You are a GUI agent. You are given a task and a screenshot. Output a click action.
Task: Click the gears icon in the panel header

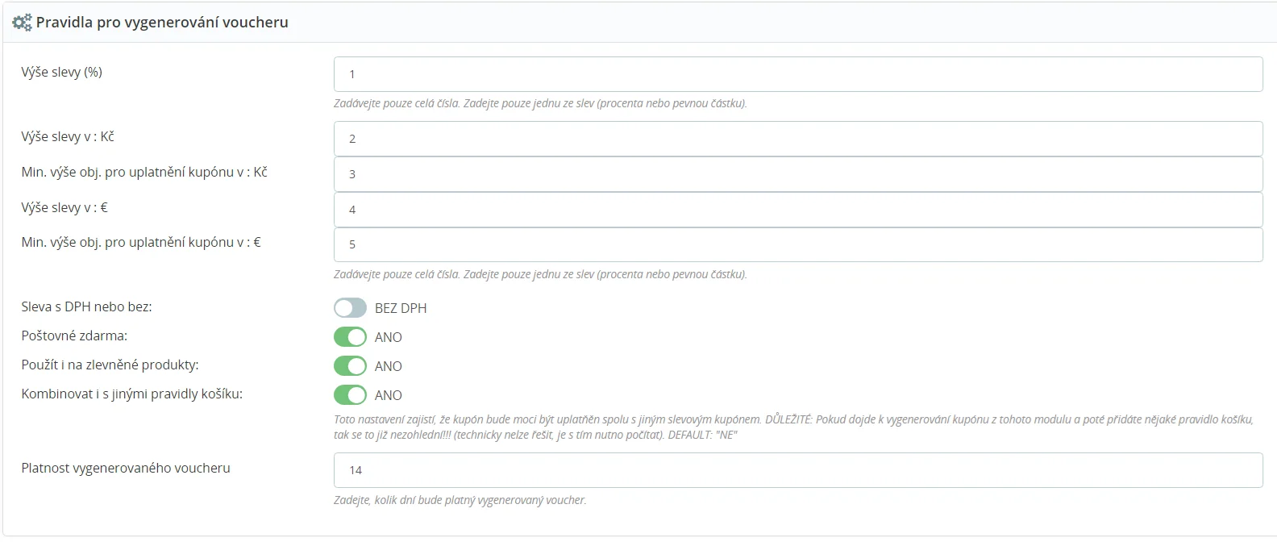point(22,23)
